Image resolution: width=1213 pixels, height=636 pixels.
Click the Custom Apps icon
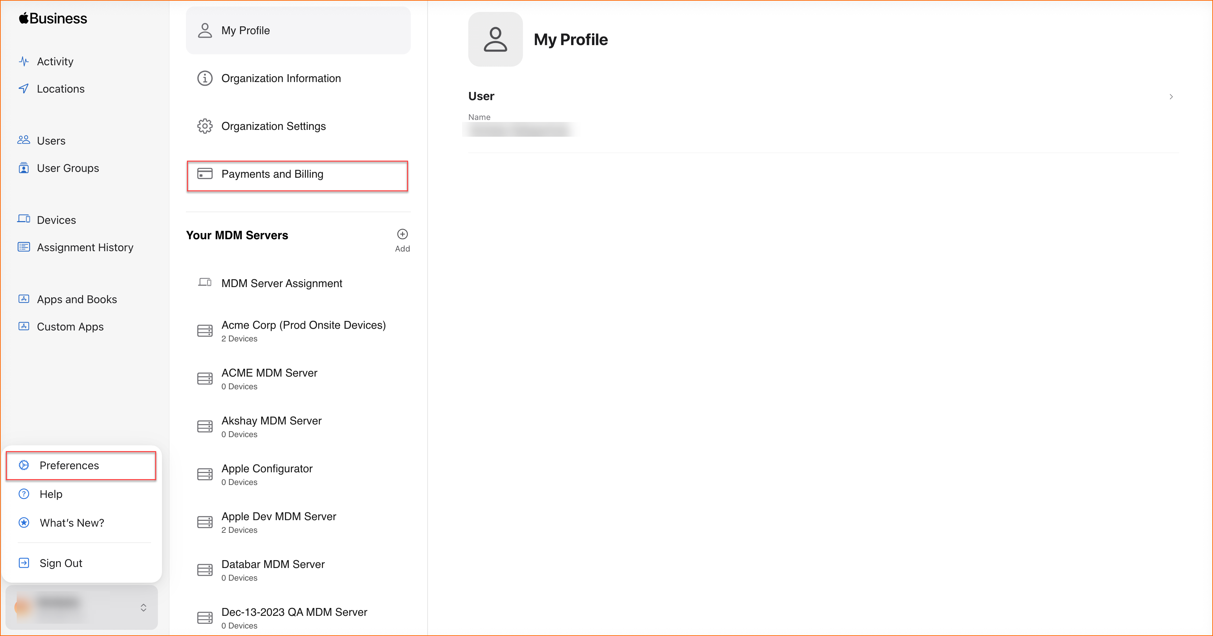tap(24, 326)
